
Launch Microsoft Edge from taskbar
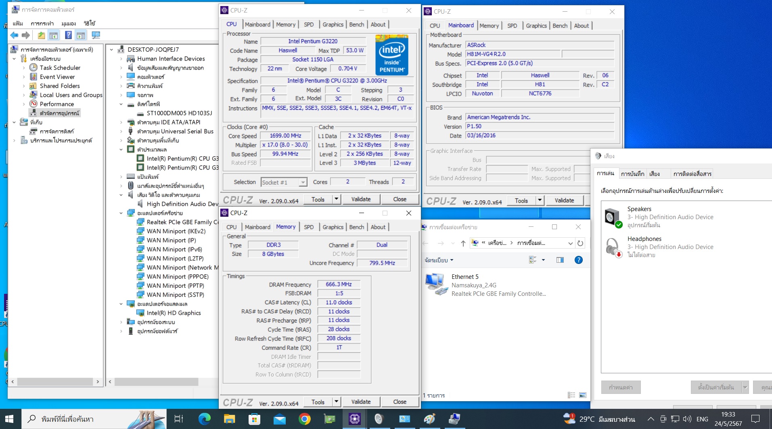204,419
